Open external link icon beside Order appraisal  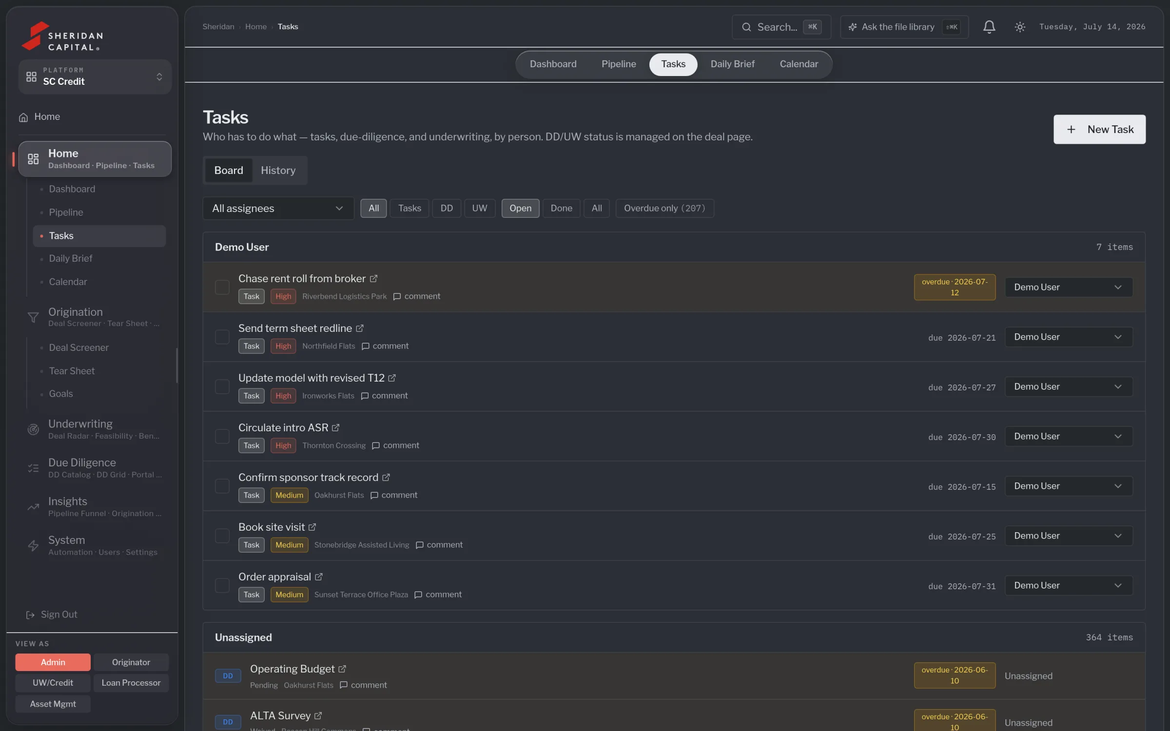[x=318, y=577]
